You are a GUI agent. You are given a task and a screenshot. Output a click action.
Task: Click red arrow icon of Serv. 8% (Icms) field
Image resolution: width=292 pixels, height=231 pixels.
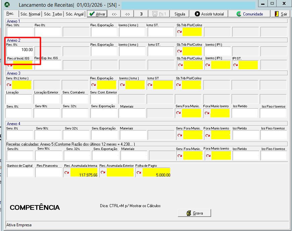(9, 85)
